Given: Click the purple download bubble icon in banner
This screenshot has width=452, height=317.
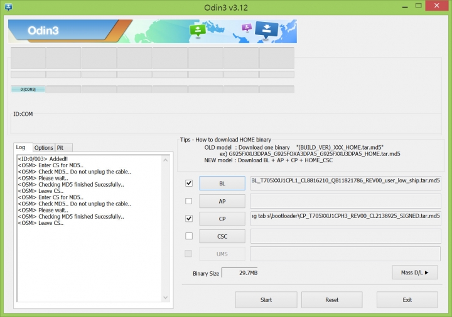Looking at the screenshot, I should coord(247,28).
